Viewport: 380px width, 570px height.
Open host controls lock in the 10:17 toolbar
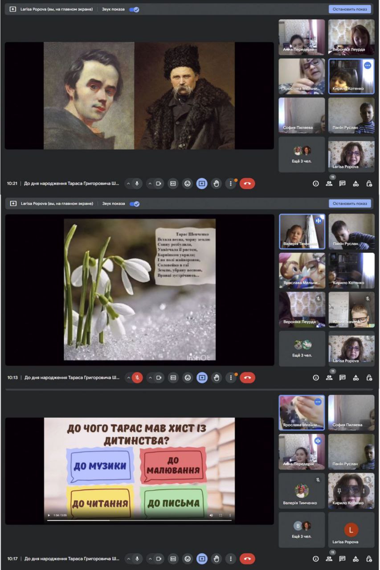tap(369, 558)
